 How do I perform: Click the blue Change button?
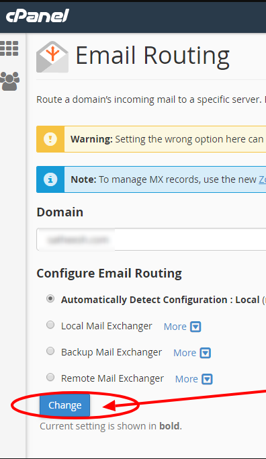pos(64,405)
